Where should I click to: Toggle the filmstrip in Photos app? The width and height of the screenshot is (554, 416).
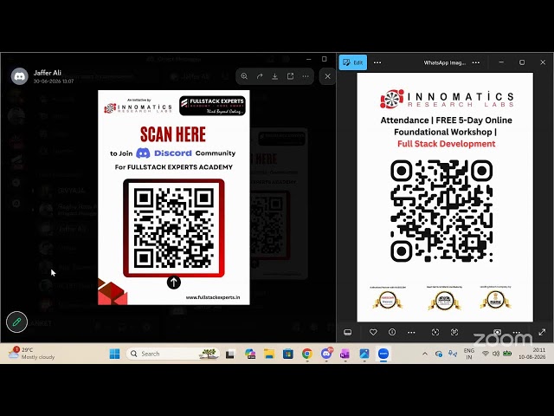(348, 332)
